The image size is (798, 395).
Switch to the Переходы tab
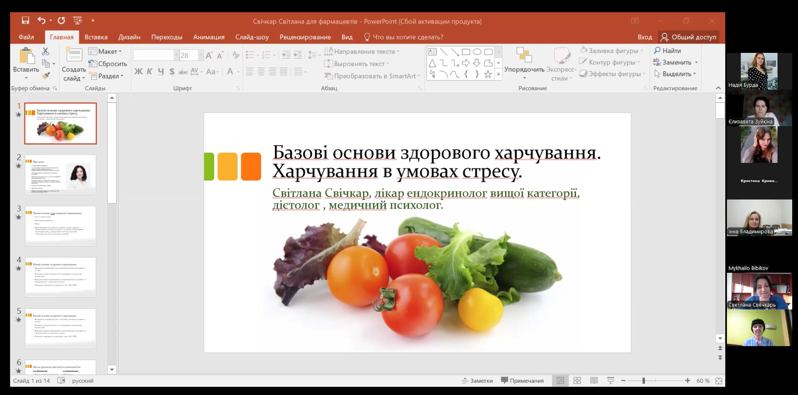pyautogui.click(x=167, y=37)
